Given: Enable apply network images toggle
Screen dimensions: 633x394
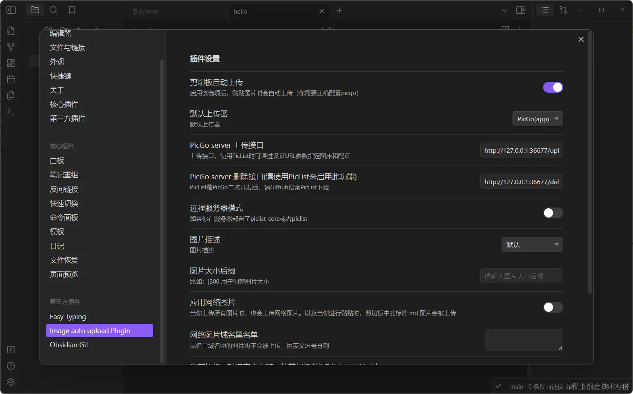Looking at the screenshot, I should pyautogui.click(x=553, y=307).
